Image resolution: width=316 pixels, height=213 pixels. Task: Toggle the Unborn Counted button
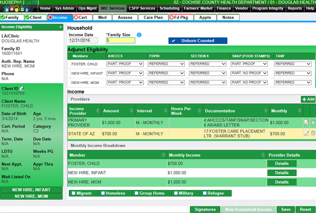pos(198,41)
